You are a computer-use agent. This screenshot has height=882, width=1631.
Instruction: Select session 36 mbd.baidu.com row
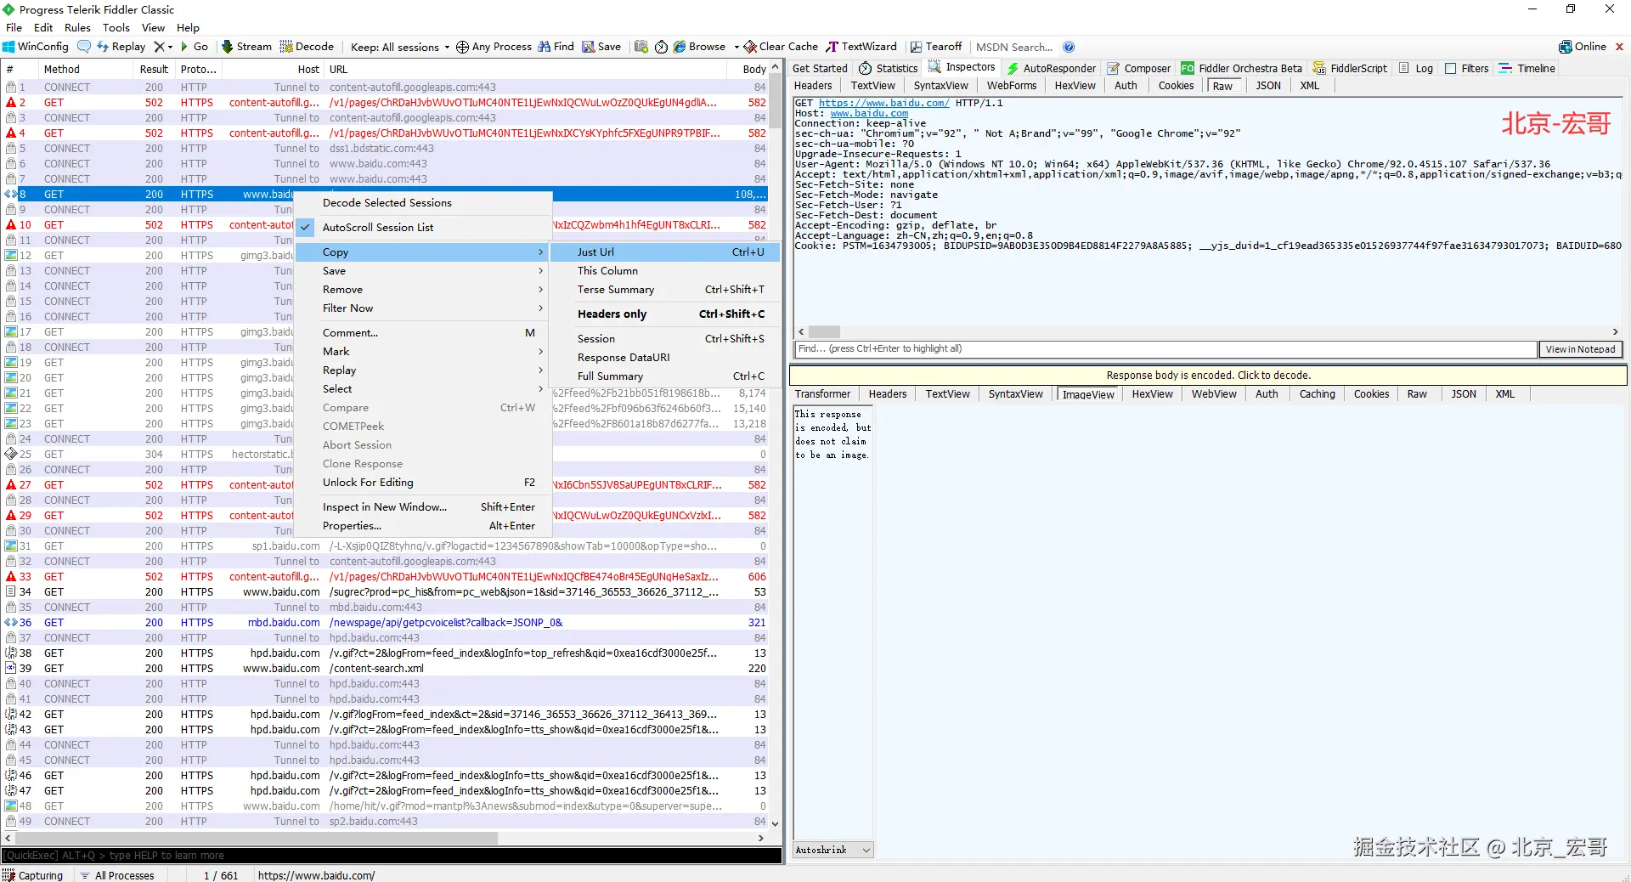pyautogui.click(x=386, y=623)
